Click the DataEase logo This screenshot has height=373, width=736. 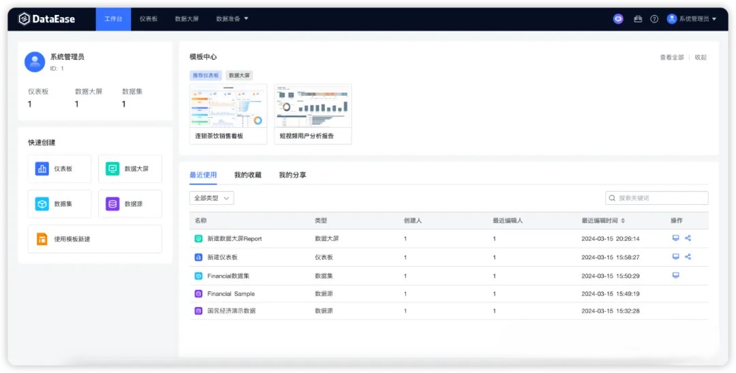[46, 19]
